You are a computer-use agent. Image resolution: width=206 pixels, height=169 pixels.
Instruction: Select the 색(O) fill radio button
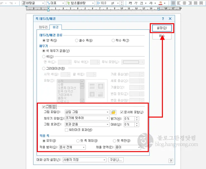point(44,57)
